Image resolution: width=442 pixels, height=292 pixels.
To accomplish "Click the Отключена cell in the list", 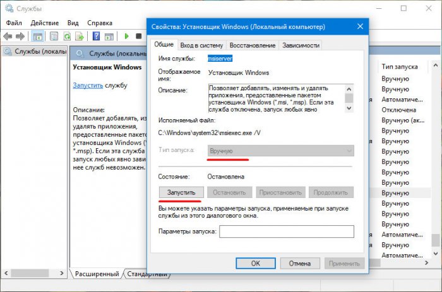I will 398,110.
